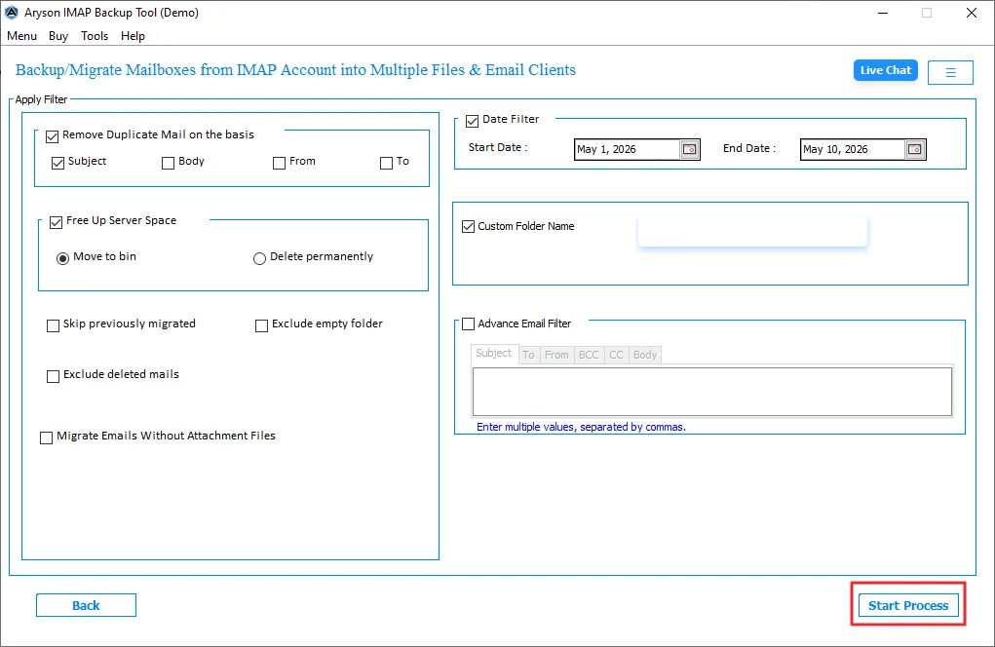Click the Custom Folder Name text box
995x647 pixels.
[752, 231]
